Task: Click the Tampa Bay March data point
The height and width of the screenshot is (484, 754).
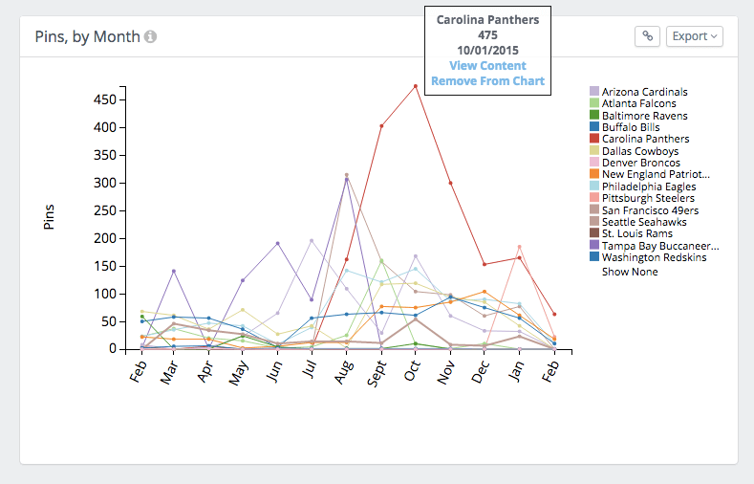Action: [174, 271]
